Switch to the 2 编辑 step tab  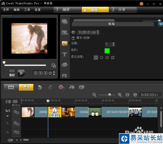(x=95, y=9)
